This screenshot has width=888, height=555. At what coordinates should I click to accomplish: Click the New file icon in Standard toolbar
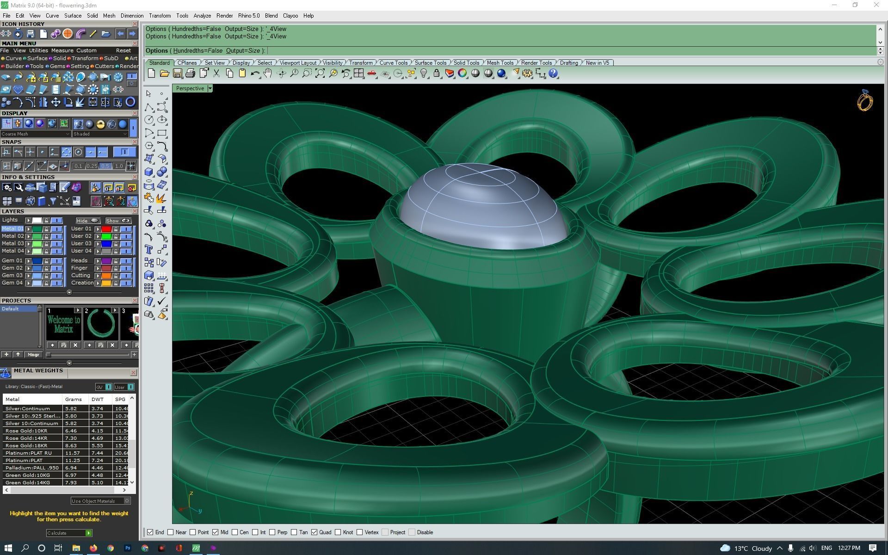[x=151, y=74]
